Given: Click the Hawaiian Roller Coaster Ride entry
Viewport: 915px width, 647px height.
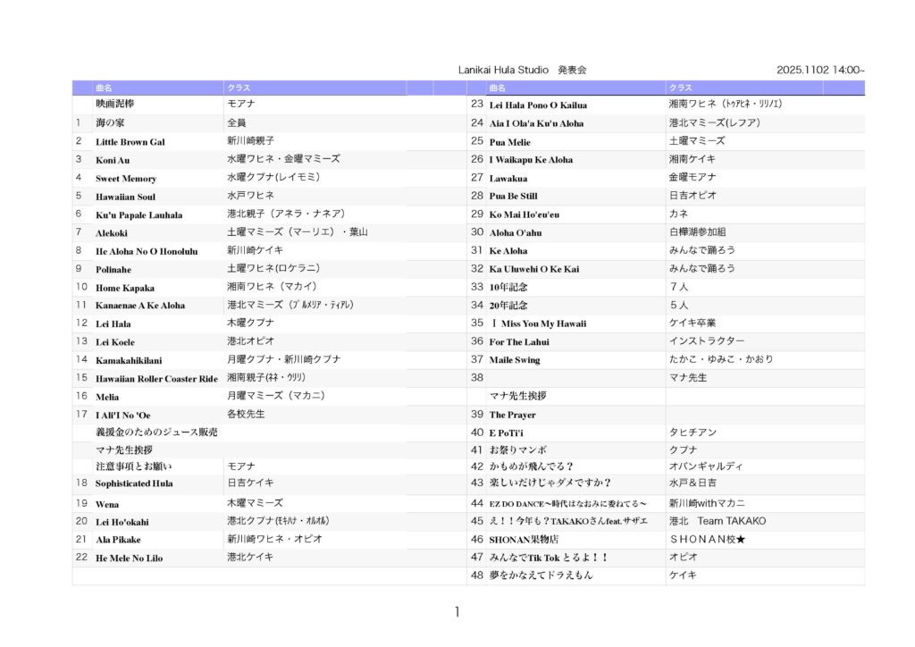Looking at the screenshot, I should 156,379.
